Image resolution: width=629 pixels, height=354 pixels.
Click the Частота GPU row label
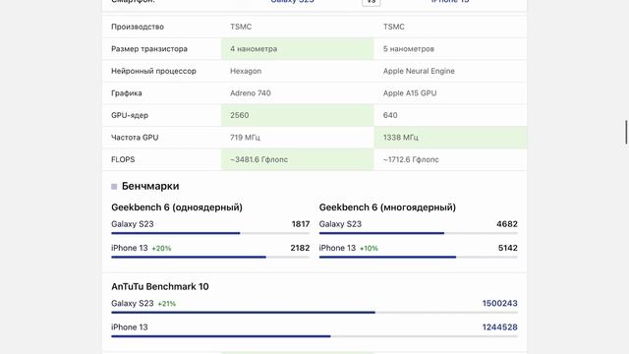[x=135, y=138]
